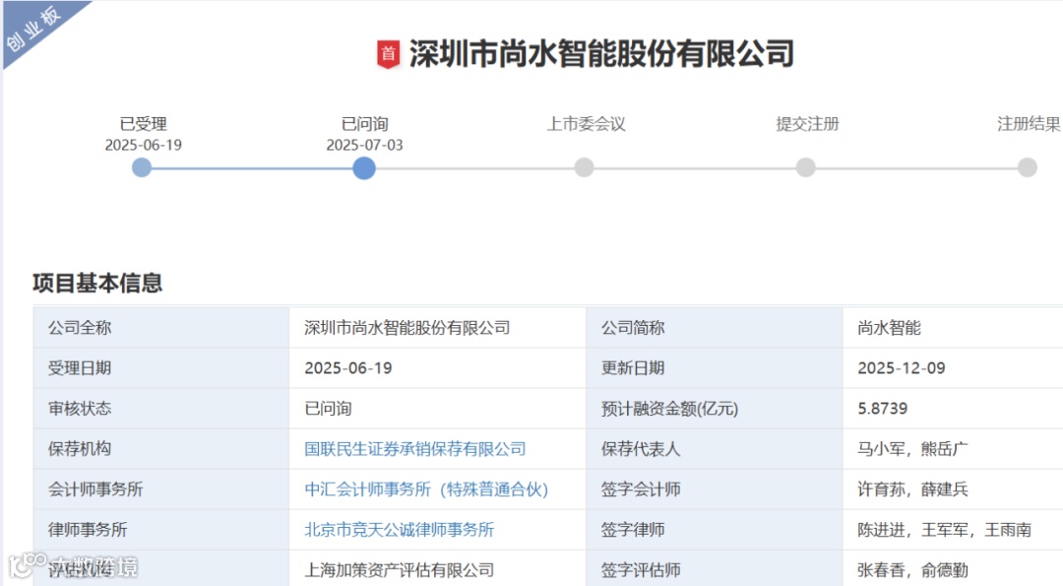Viewport: 1063px width, 586px height.
Task: Click the 张春香, 俞德勤 value cell
Action: pos(953,568)
